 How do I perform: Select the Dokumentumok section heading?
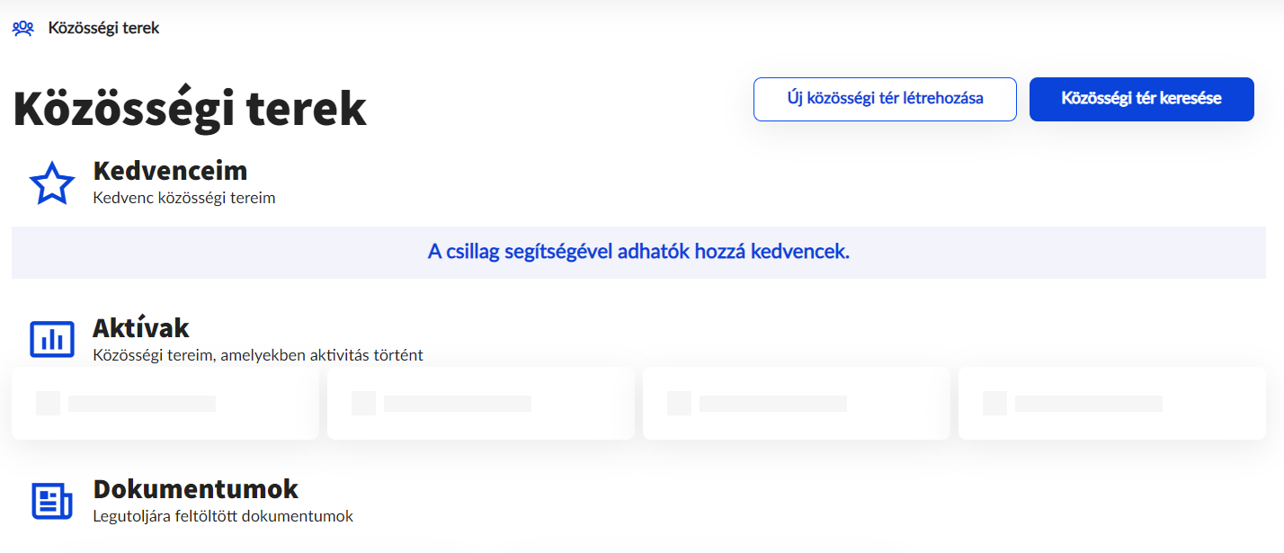(196, 490)
